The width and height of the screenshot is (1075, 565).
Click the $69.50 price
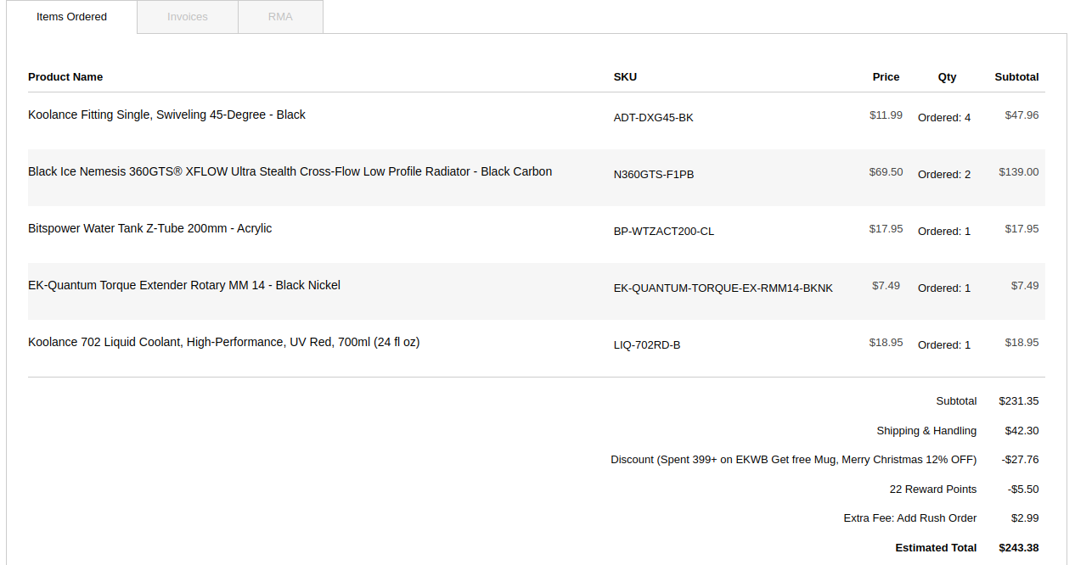click(x=886, y=172)
